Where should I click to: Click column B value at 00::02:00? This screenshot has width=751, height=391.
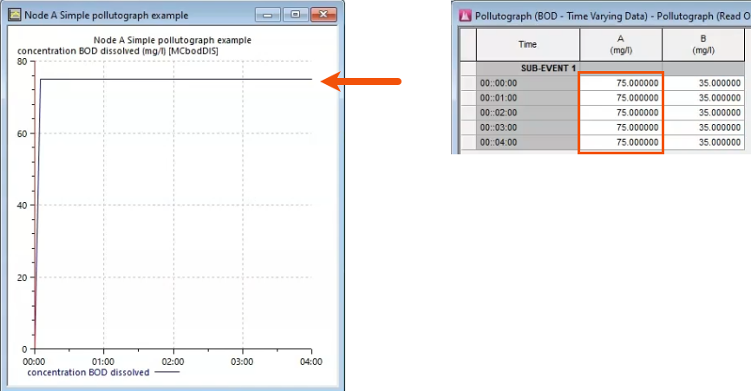coord(703,113)
